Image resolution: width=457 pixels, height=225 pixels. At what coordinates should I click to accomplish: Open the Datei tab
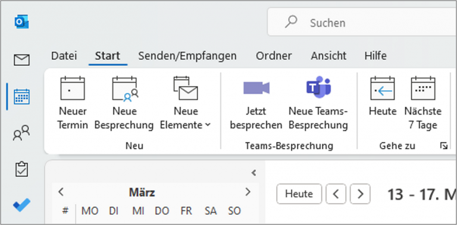[x=64, y=56]
